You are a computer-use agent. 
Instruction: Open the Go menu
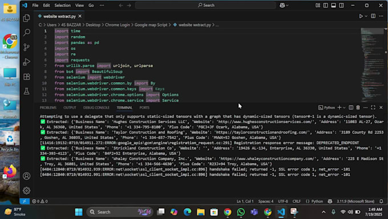tap(91, 5)
